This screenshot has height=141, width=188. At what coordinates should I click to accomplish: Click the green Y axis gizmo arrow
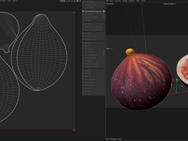click(177, 80)
